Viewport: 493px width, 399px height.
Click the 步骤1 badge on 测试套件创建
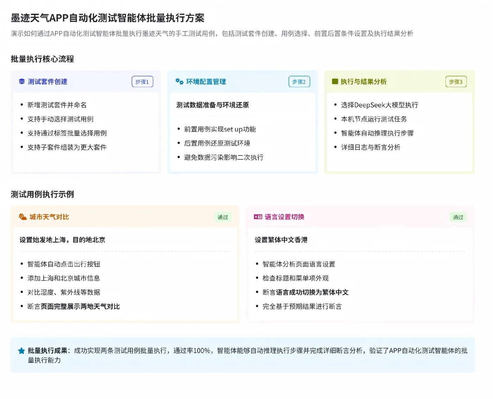pyautogui.click(x=142, y=81)
